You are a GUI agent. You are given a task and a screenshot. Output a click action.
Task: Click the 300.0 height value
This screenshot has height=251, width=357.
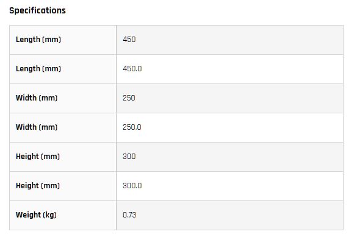132,186
